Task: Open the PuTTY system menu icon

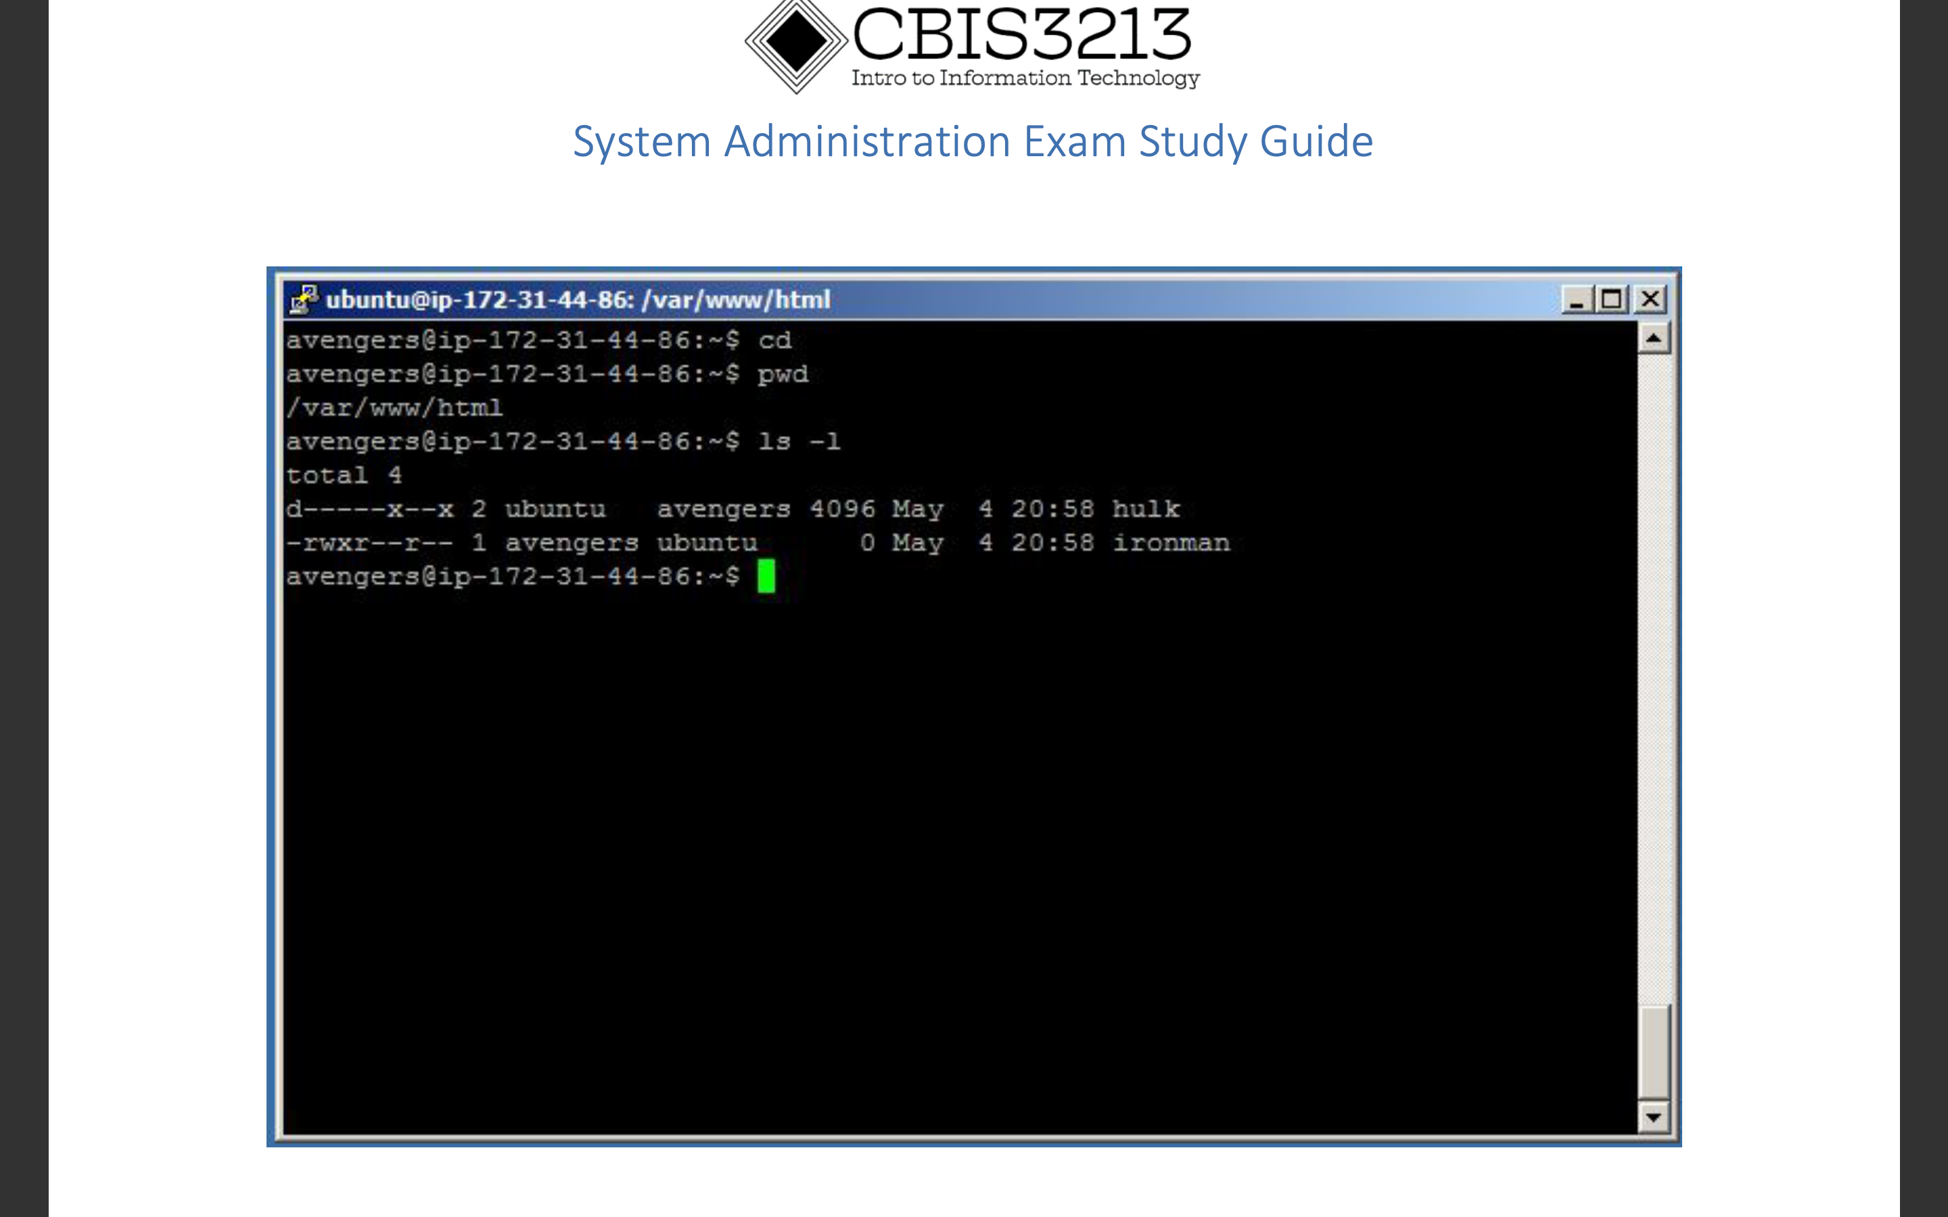Action: pyautogui.click(x=304, y=299)
